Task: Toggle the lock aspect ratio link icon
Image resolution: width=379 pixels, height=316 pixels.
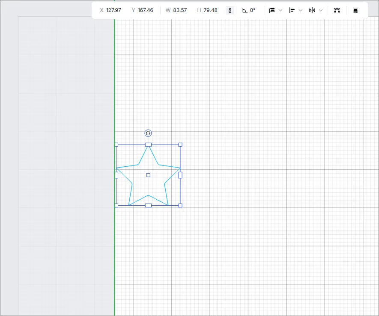Action: [x=230, y=10]
